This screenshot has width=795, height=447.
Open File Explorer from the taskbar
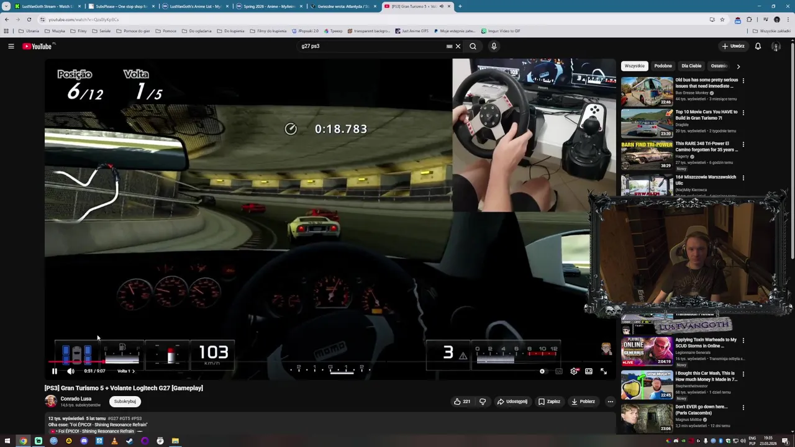pyautogui.click(x=175, y=441)
